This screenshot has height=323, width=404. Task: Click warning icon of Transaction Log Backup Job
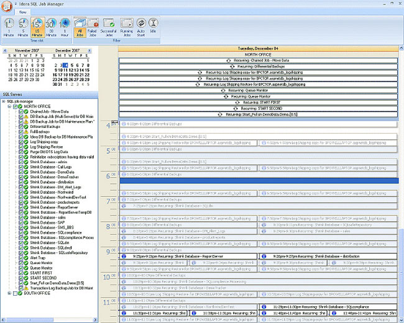coord(25,288)
